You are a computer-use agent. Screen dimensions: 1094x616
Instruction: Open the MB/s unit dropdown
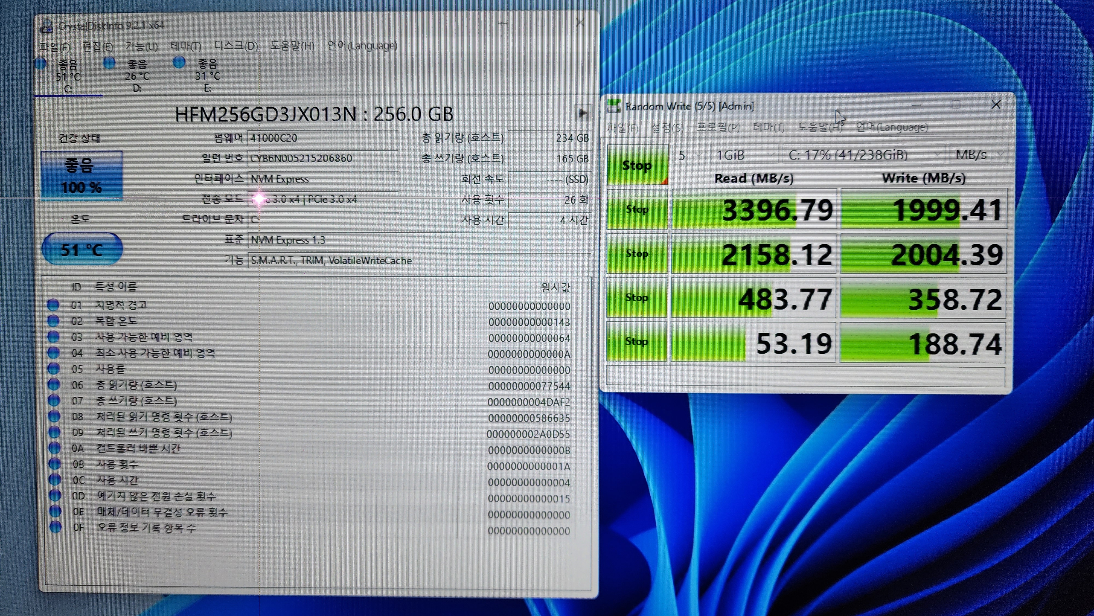pyautogui.click(x=979, y=154)
